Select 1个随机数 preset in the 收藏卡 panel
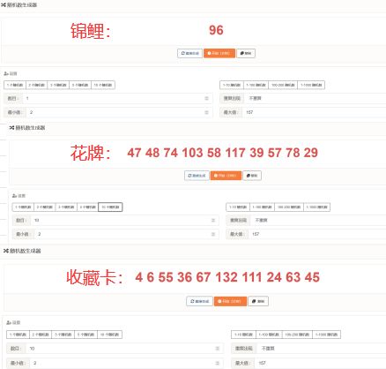 [19, 335]
